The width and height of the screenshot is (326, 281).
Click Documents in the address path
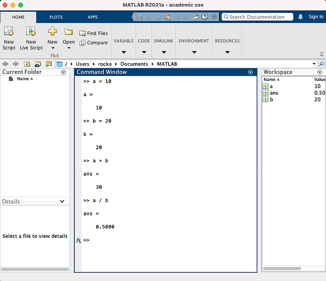[x=134, y=64]
